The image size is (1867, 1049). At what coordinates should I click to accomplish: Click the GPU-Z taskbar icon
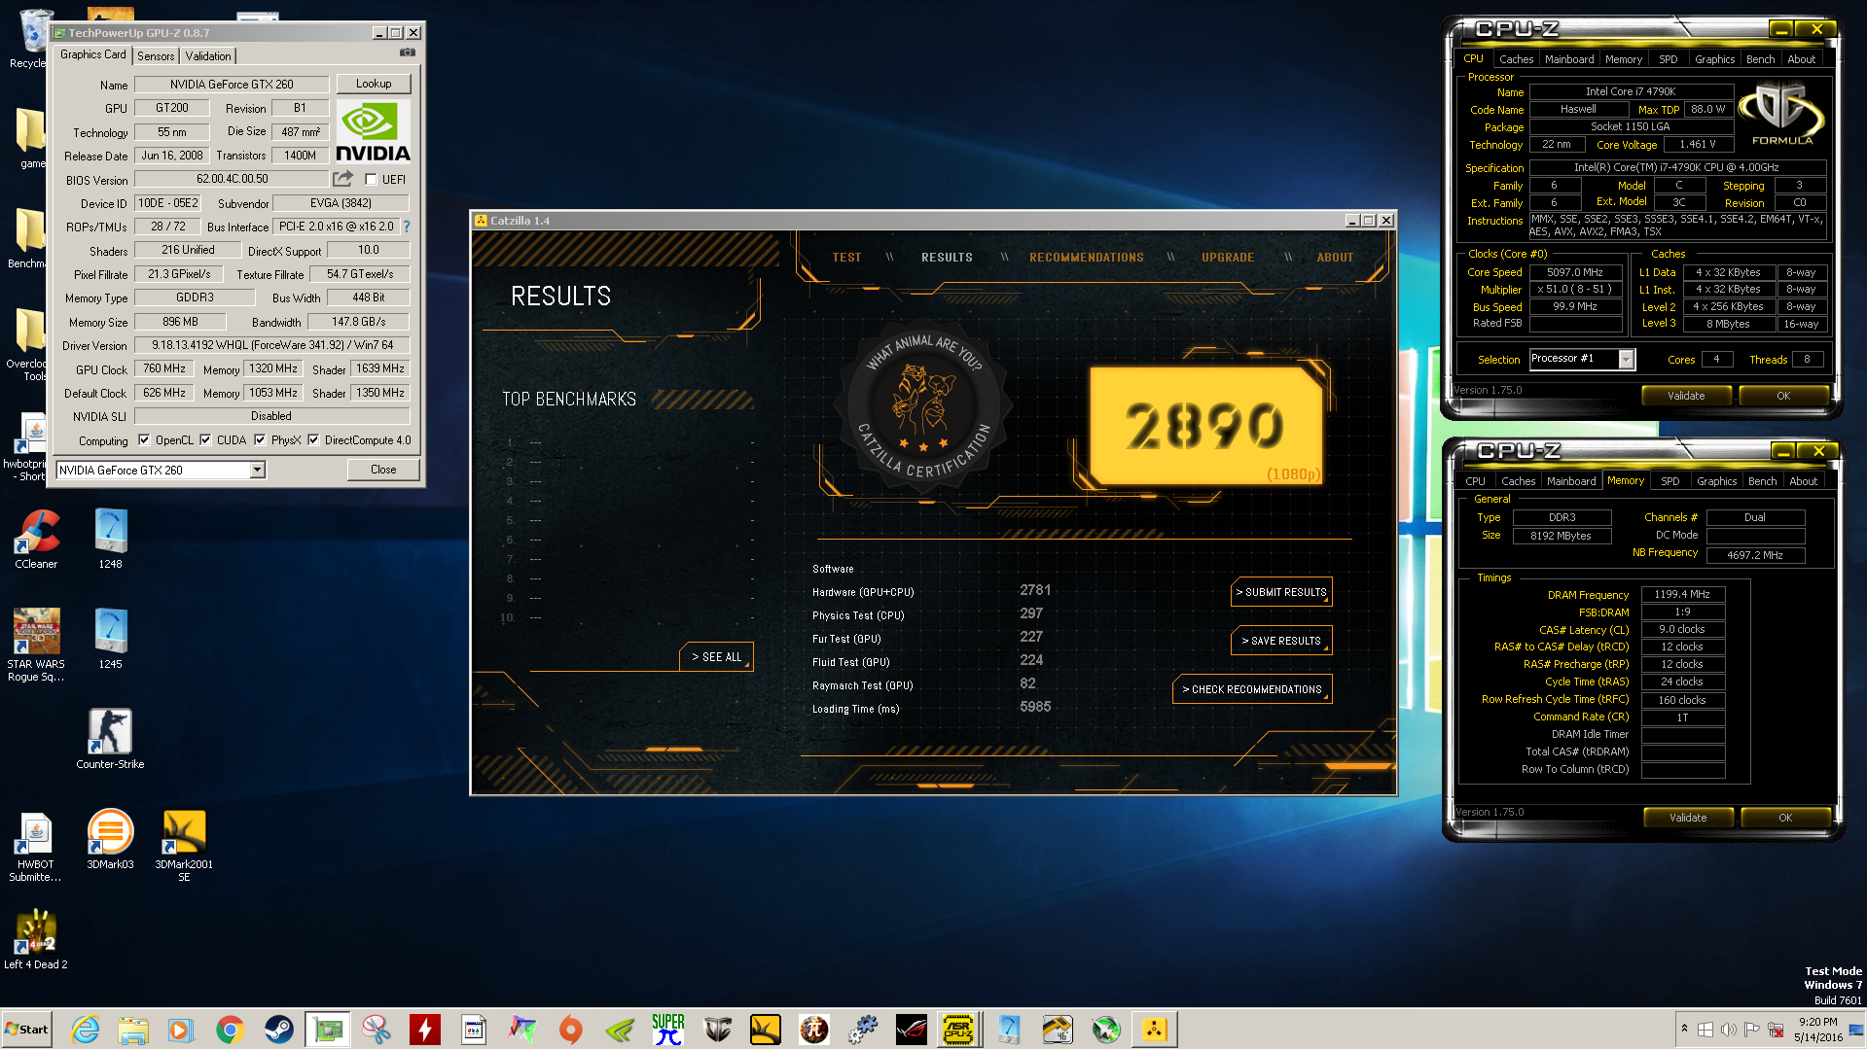coord(328,1030)
